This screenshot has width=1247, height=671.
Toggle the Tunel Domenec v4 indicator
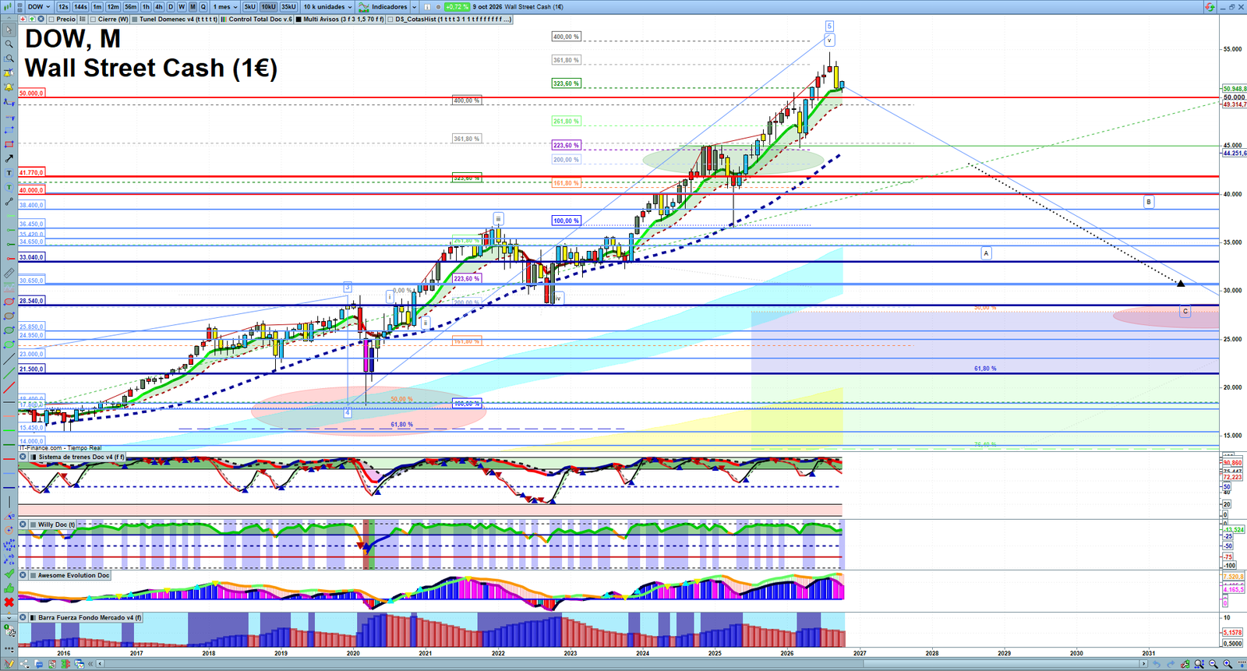(136, 19)
